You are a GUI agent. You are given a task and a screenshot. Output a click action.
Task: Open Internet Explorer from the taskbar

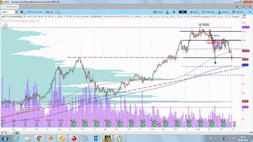click(17, 138)
